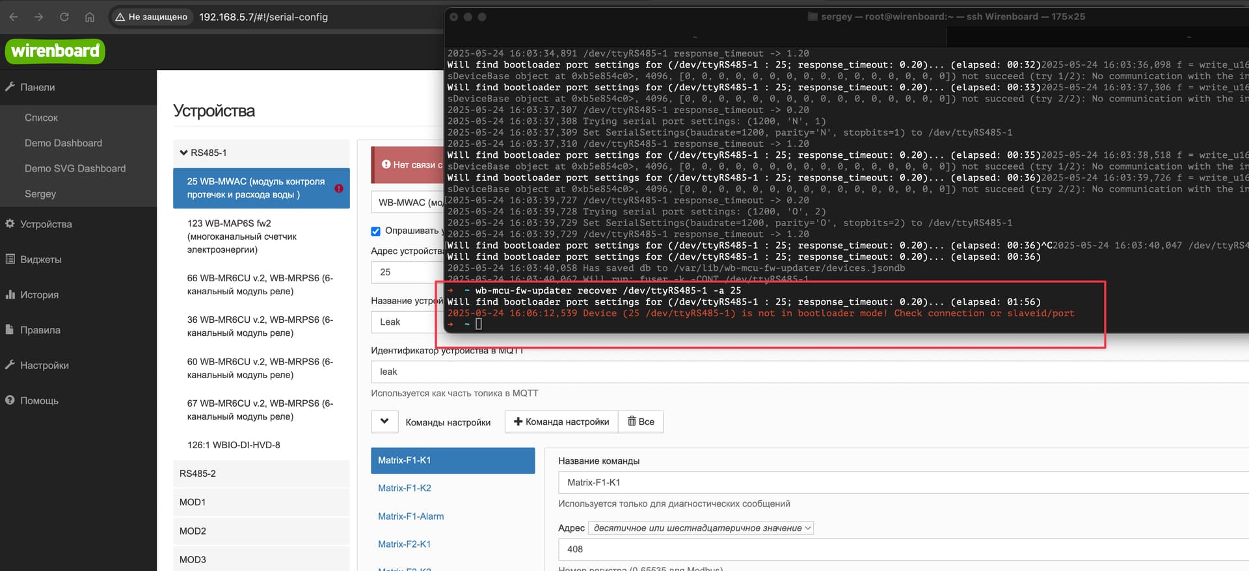
Task: Click the file icon next to Правила
Action: tap(10, 329)
